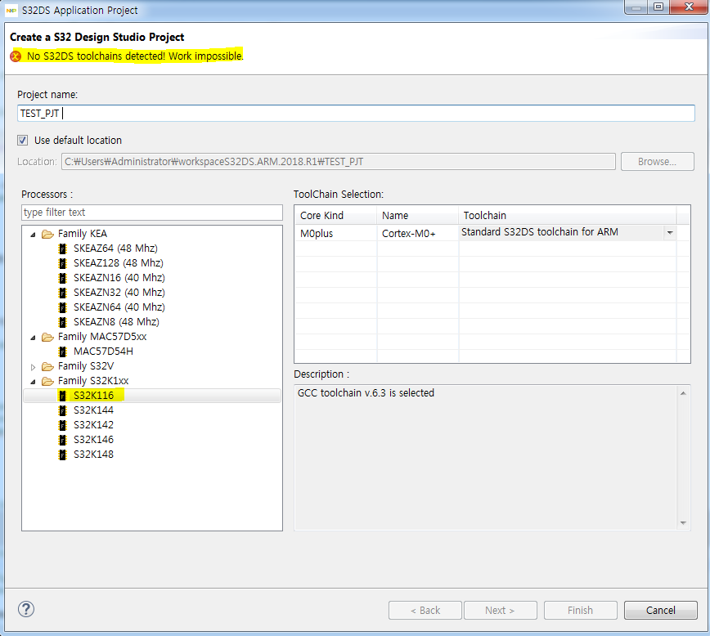Screen dimensions: 710x636
Task: Click the Family KEA label
Action: click(83, 234)
